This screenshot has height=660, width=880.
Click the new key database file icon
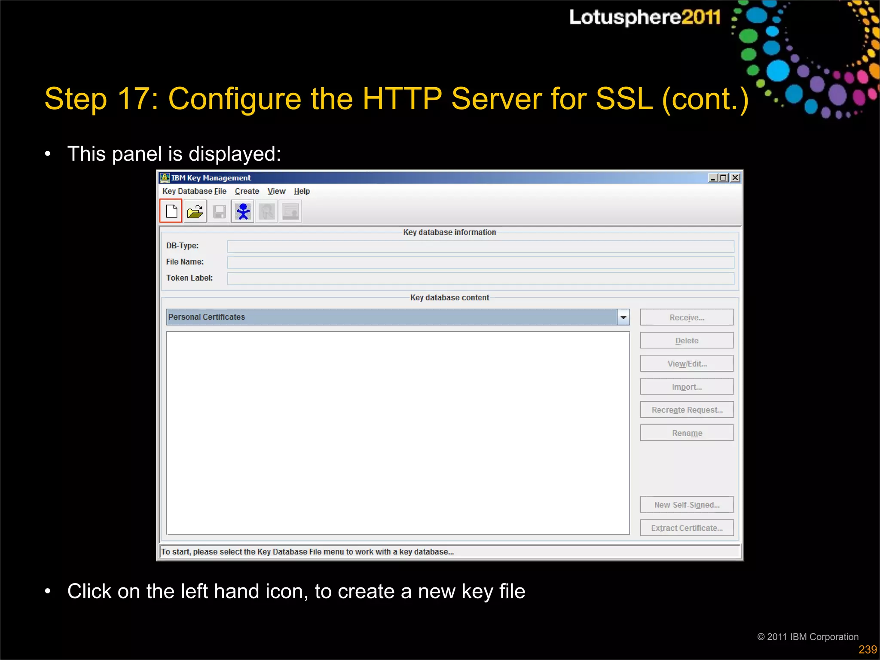(x=171, y=211)
